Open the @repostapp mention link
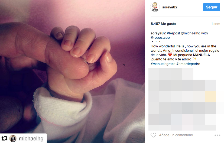The height and width of the screenshot is (143, 224). pyautogui.click(x=160, y=38)
